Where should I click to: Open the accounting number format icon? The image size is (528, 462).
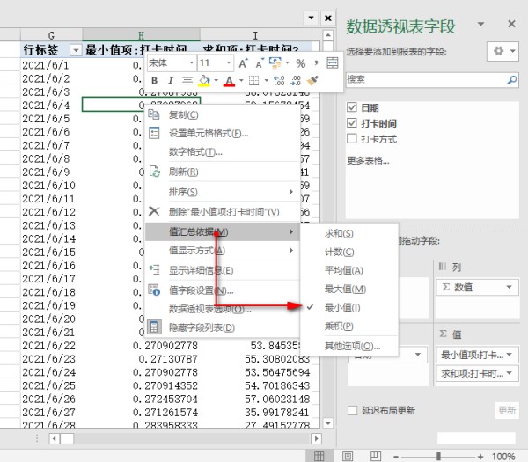click(275, 62)
